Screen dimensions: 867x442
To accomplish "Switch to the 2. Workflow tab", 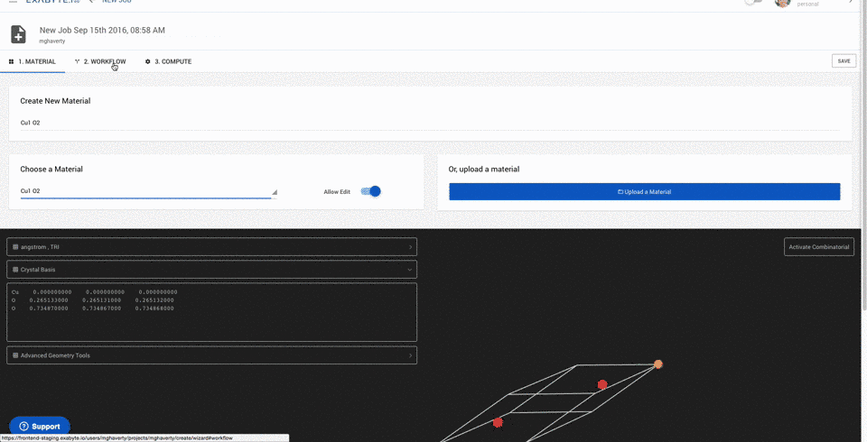I will click(x=100, y=61).
